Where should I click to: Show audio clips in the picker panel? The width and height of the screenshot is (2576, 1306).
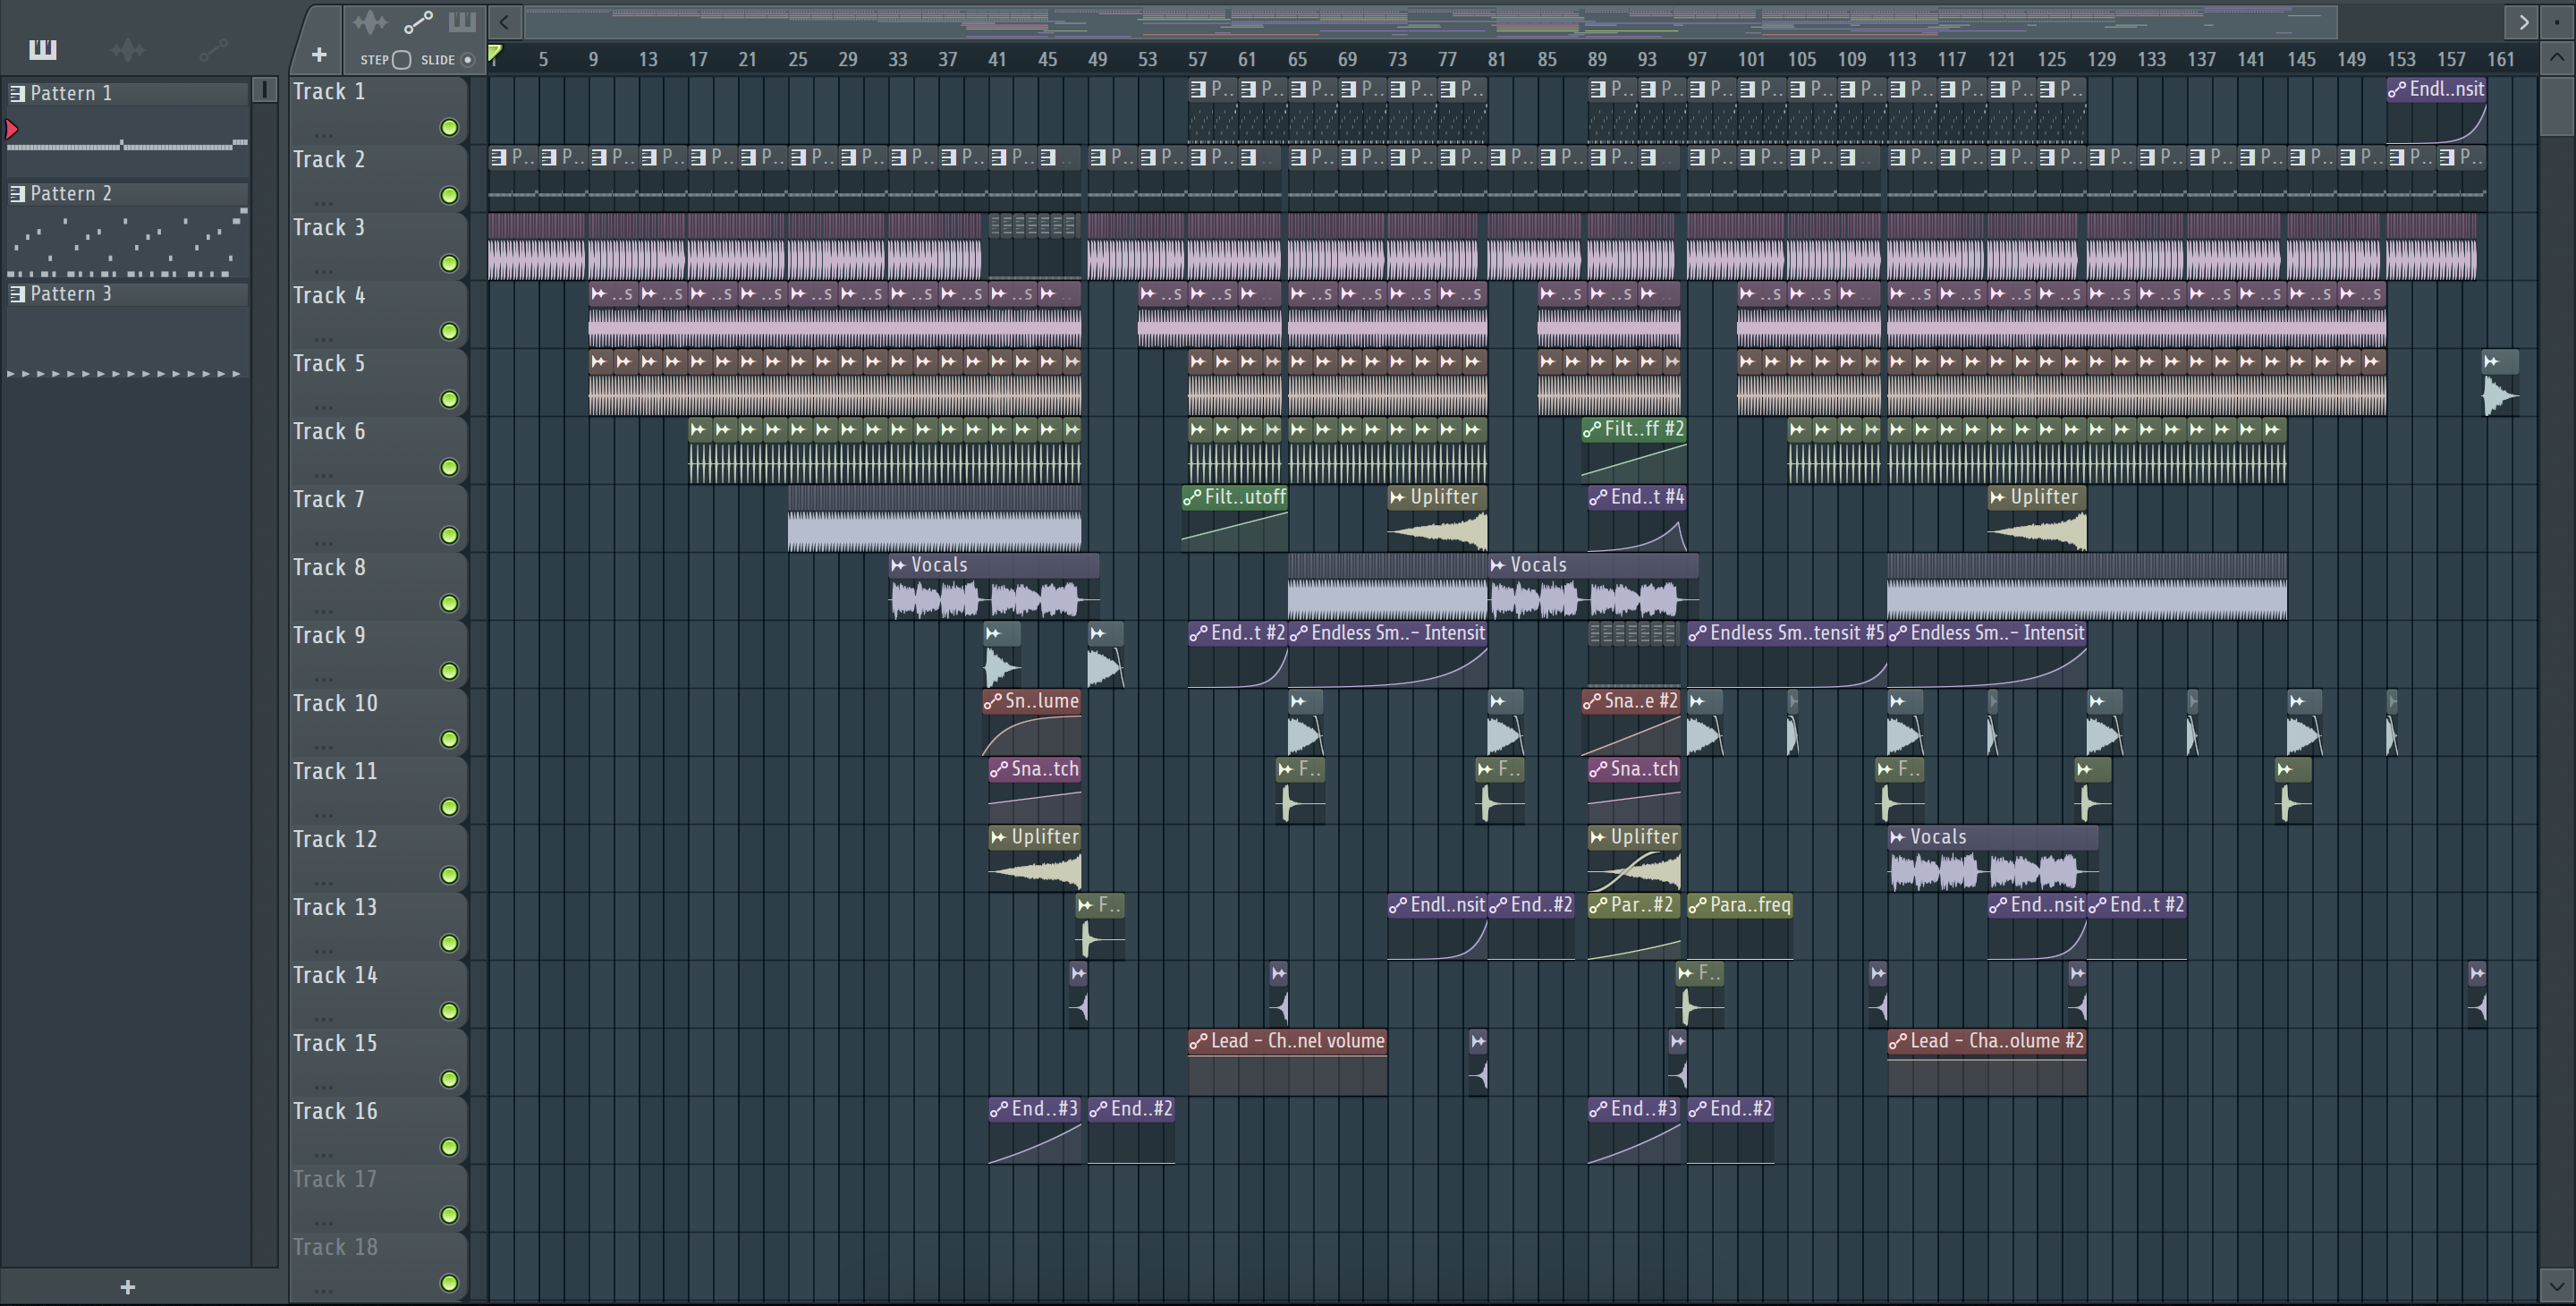click(x=128, y=49)
